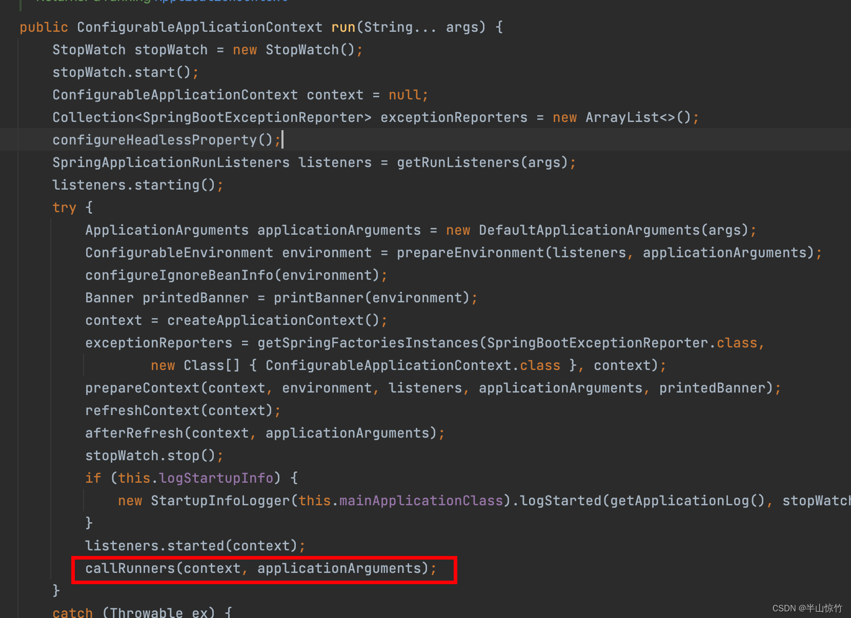Click catch keyword at bottom

pyautogui.click(x=73, y=612)
